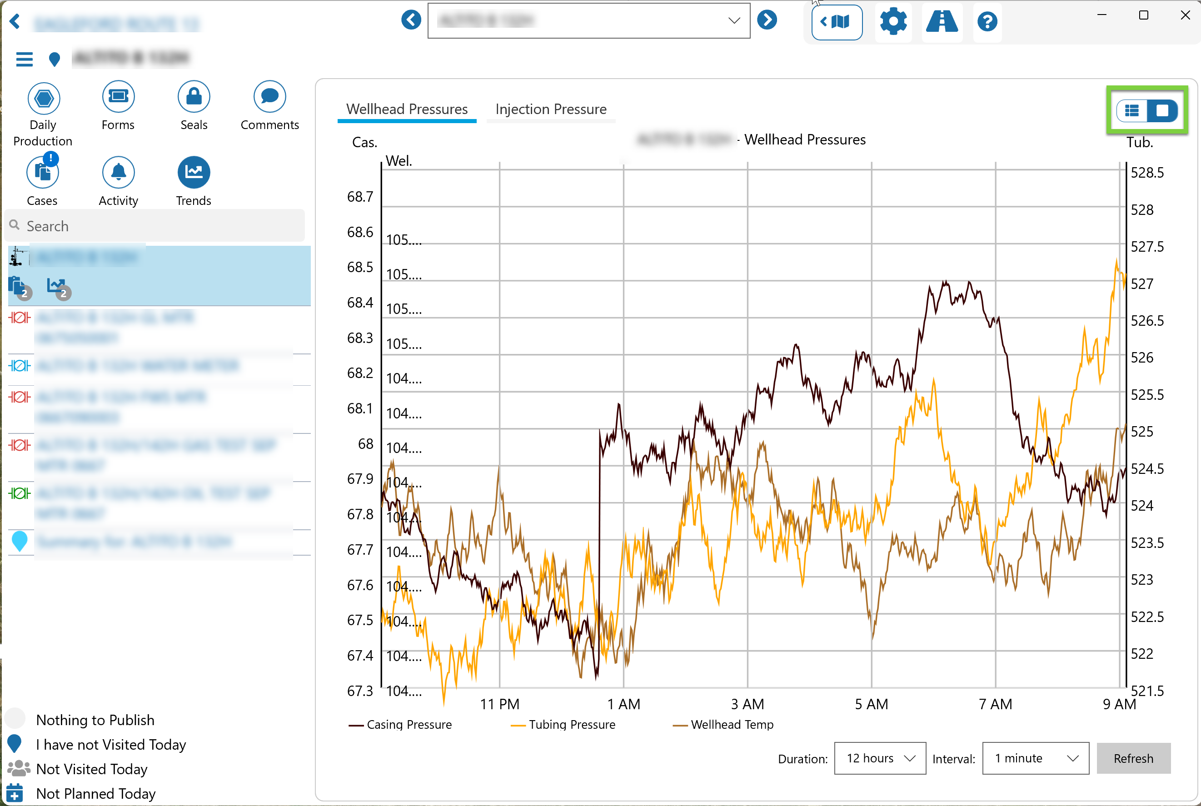Screen dimensions: 1201x806
Task: Open the Cases icon with alert badge
Action: 43,173
